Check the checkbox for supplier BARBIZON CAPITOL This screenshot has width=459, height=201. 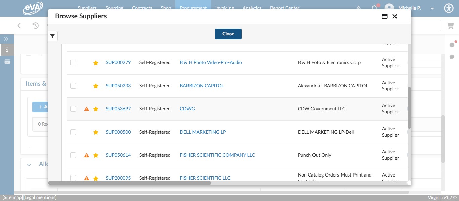point(73,86)
